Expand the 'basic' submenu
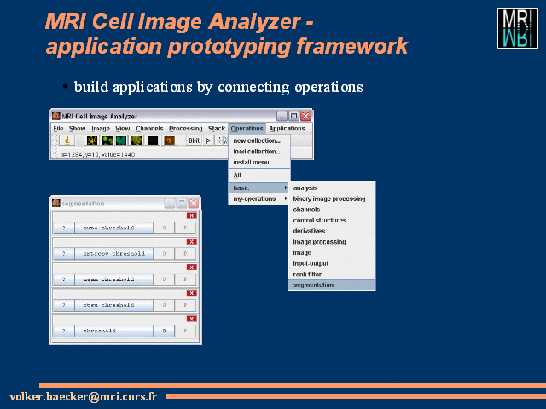Viewport: 546px width, 409px height. click(x=259, y=187)
